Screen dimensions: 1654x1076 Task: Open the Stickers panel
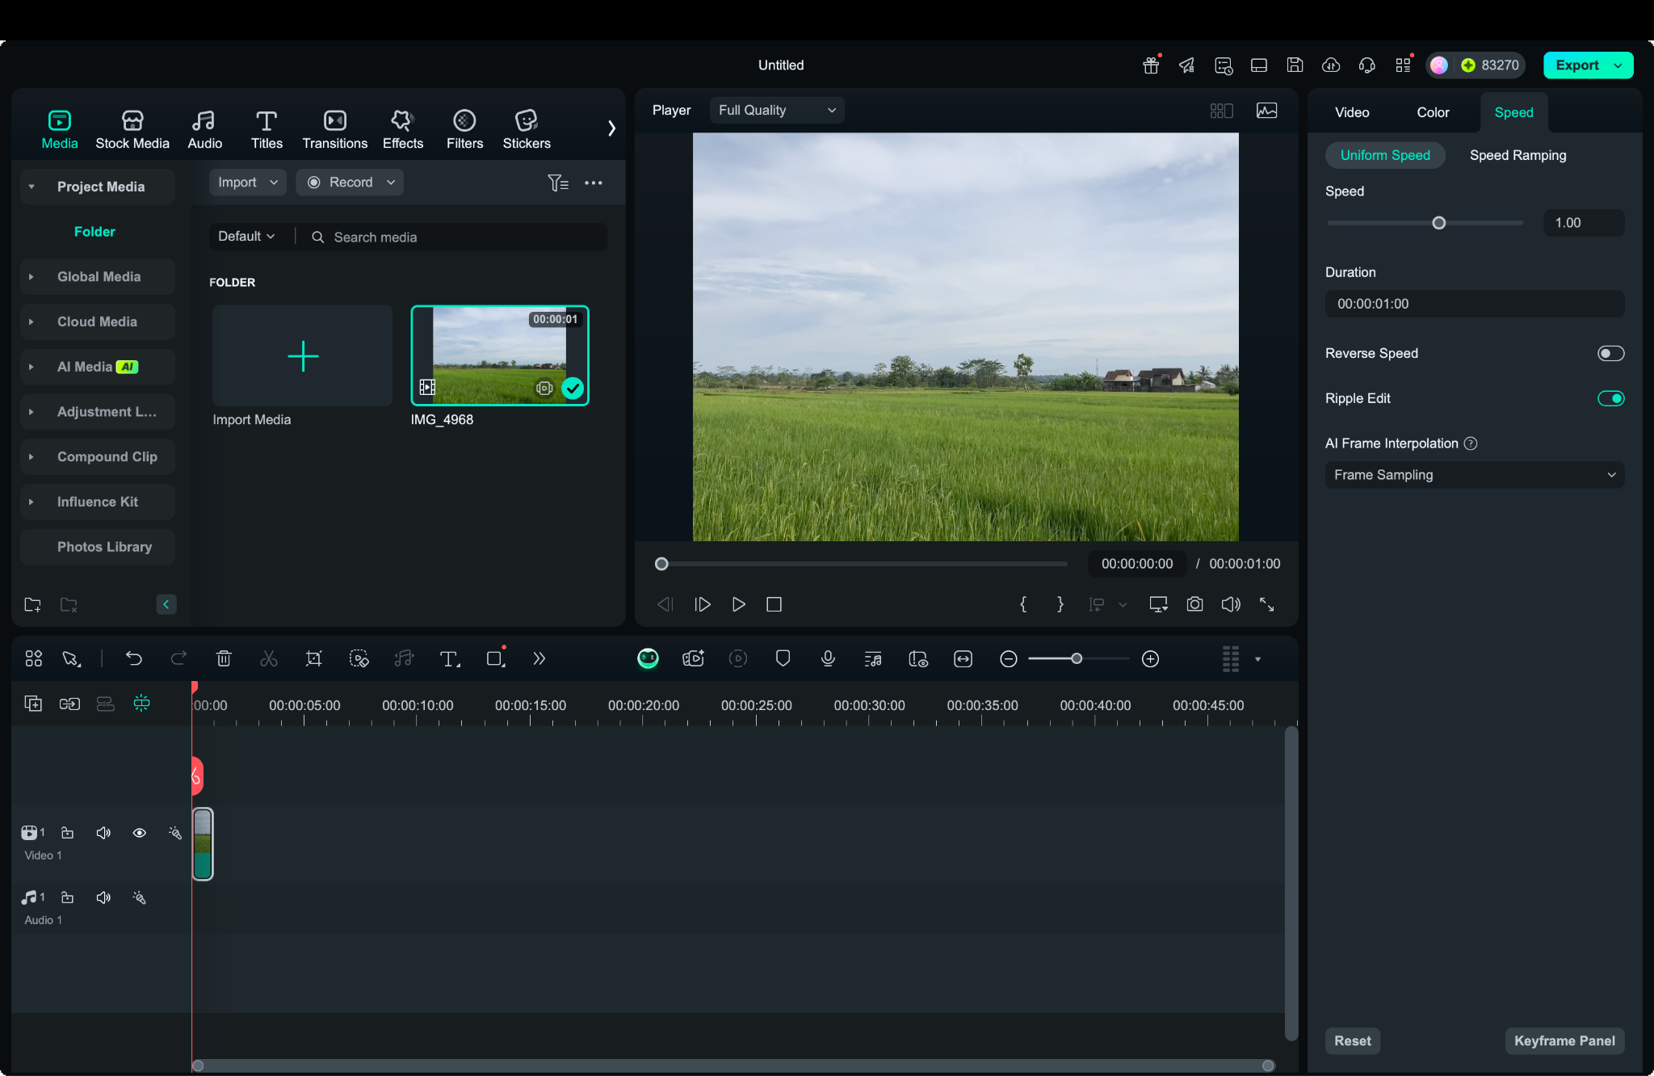click(x=526, y=129)
